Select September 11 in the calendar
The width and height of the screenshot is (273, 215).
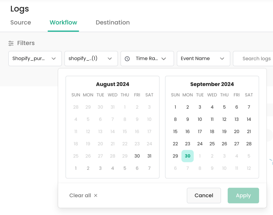click(212, 119)
